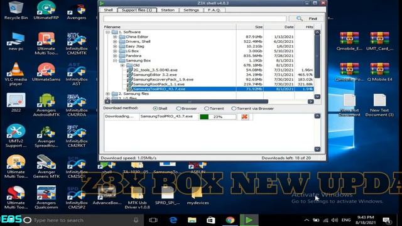Expand the China Editor folder
The image size is (402, 226).
(x=115, y=37)
